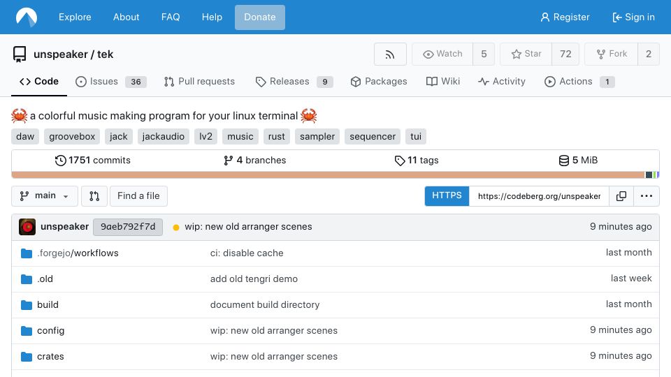Viewport: 671px width, 377px height.
Task: Open the Actions tab
Action: pyautogui.click(x=579, y=81)
